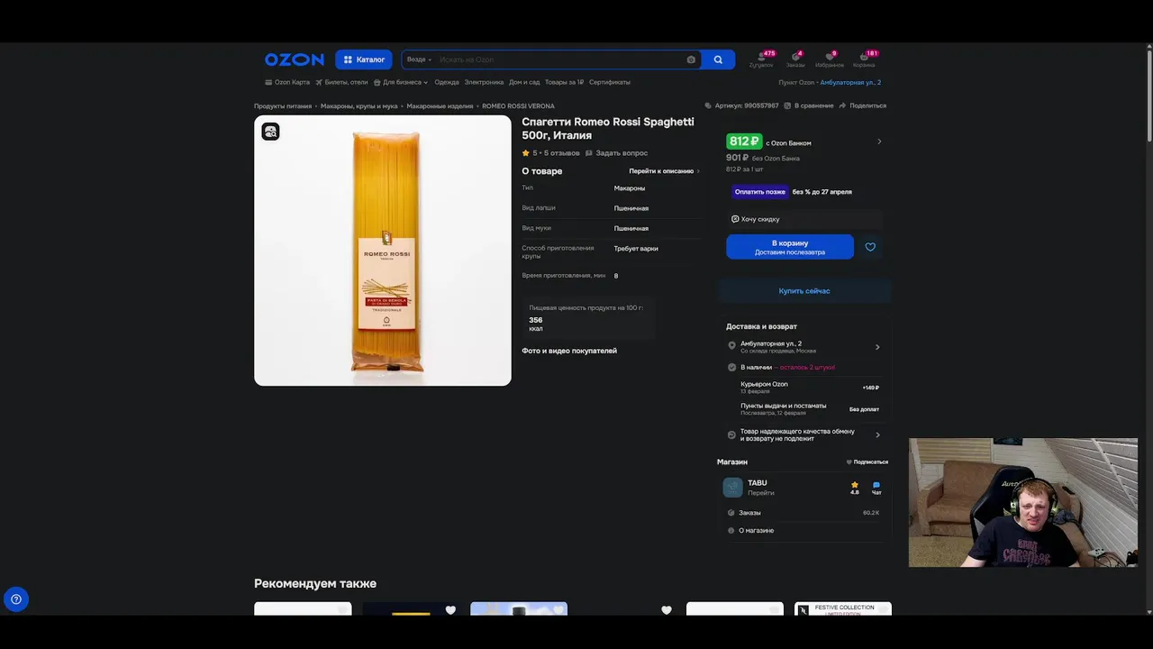Copy the Артикул 990557967 number
Viewport: 1153px width, 649px height.
point(742,105)
